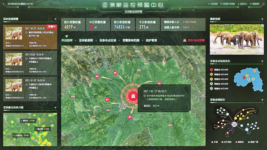Select the orange number 2 pin on blue map
Screen dimensions: 267x150
pyautogui.click(x=254, y=71)
